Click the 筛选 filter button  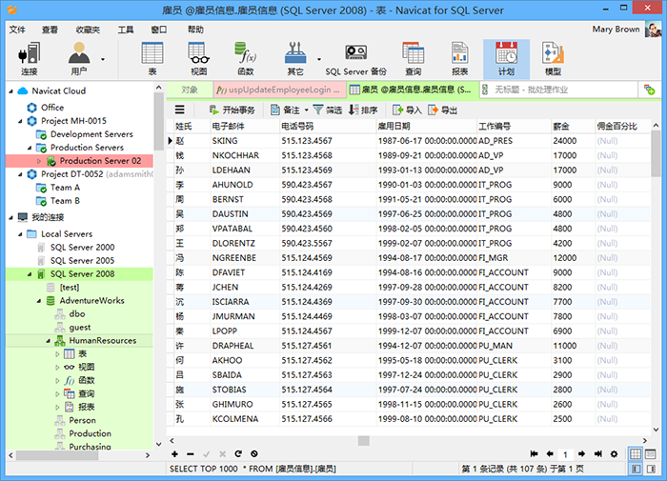click(328, 110)
